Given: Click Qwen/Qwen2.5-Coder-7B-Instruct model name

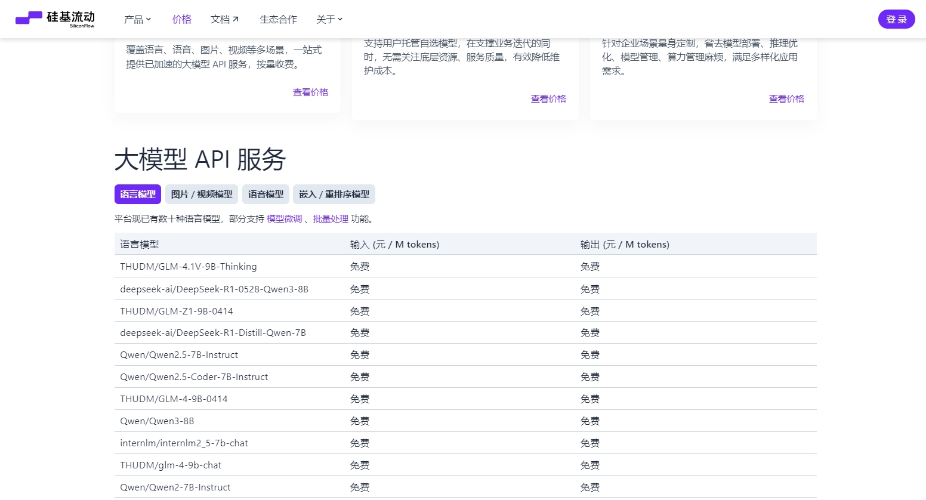Looking at the screenshot, I should 194,377.
